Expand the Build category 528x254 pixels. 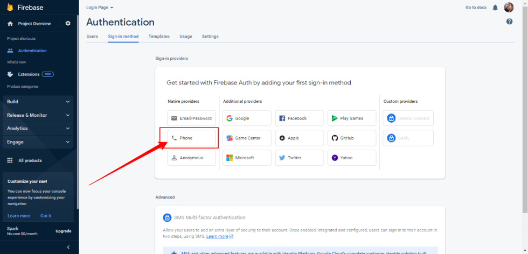coord(38,102)
